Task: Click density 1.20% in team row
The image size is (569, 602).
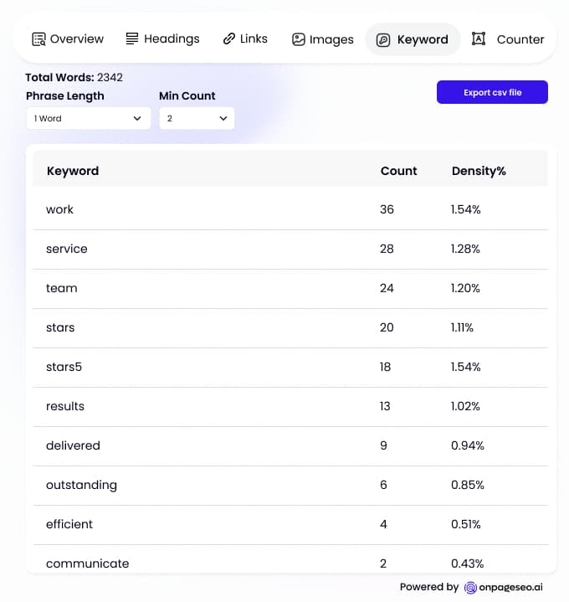Action: tap(465, 288)
